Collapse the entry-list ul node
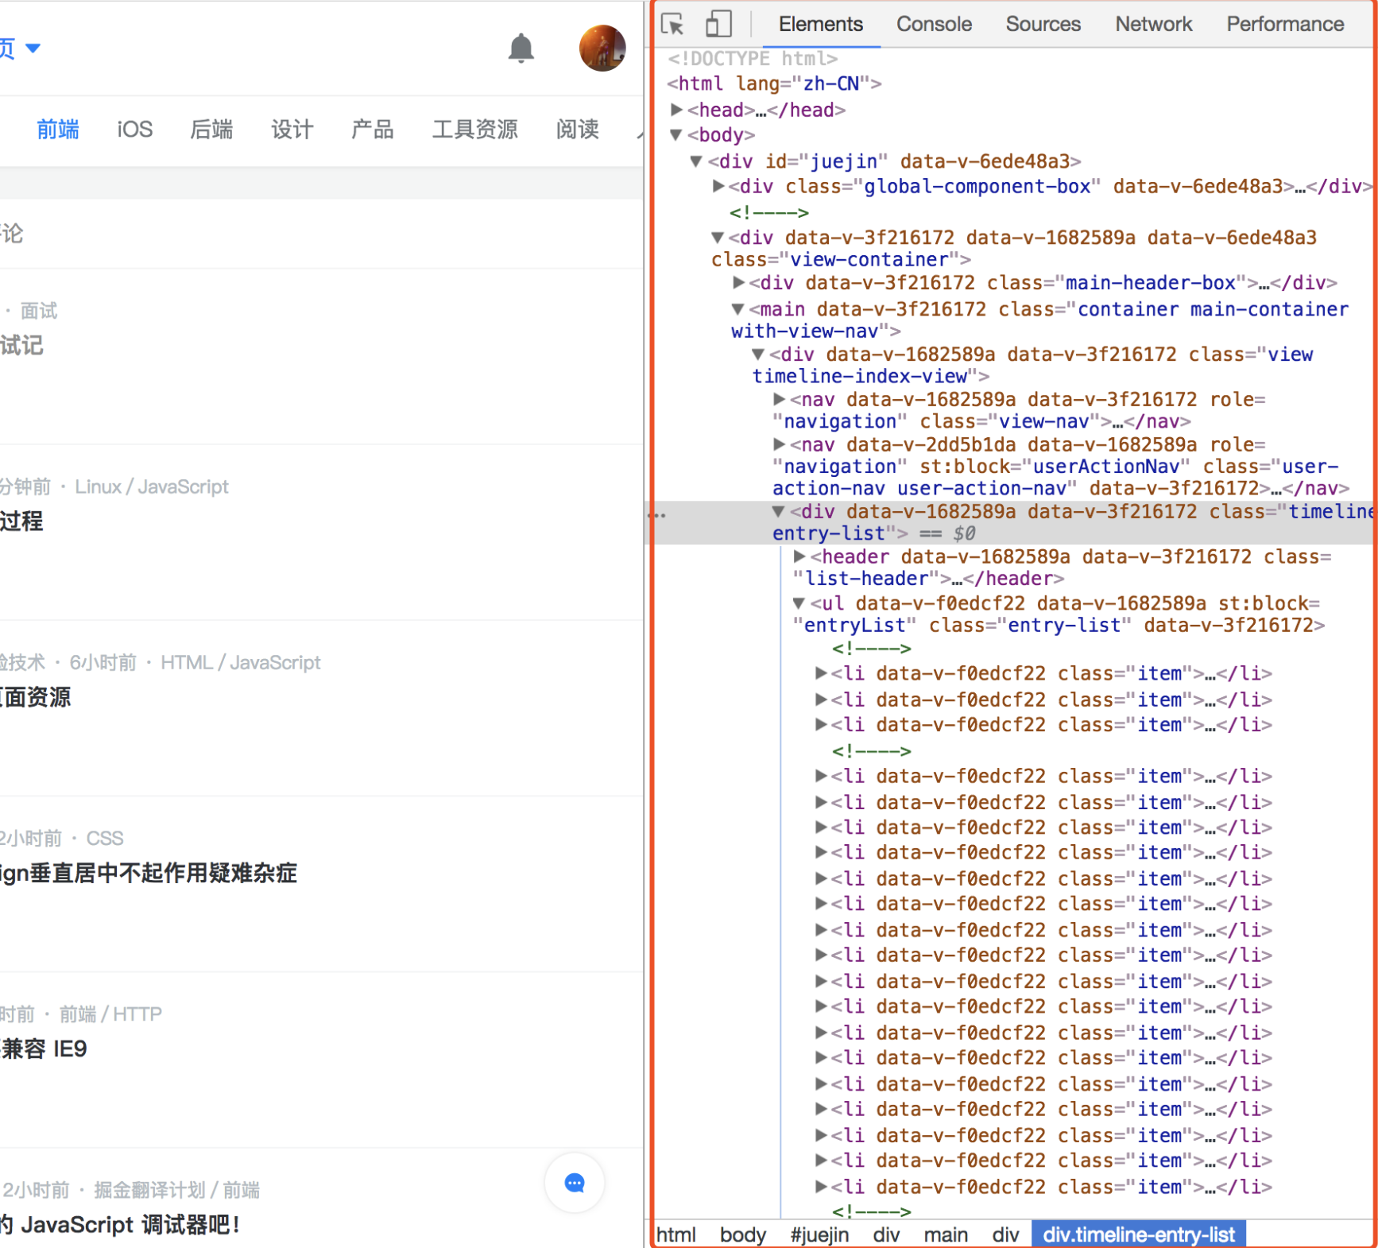 (799, 603)
